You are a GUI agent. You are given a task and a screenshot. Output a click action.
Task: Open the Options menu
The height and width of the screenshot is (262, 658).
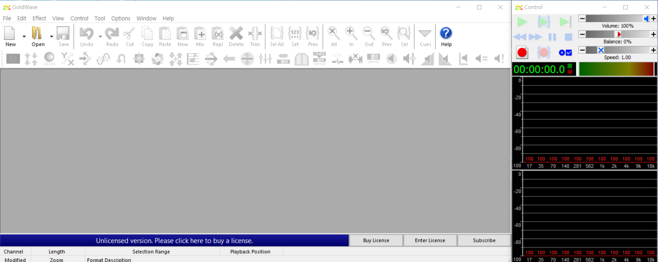coord(121,18)
